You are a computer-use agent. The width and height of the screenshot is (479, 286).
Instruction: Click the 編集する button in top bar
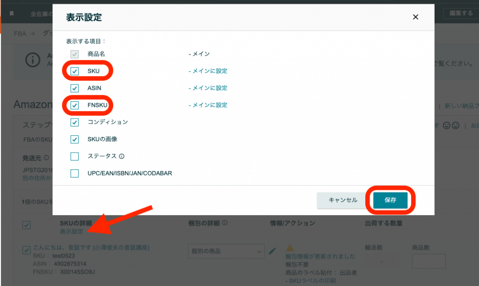pos(461,13)
